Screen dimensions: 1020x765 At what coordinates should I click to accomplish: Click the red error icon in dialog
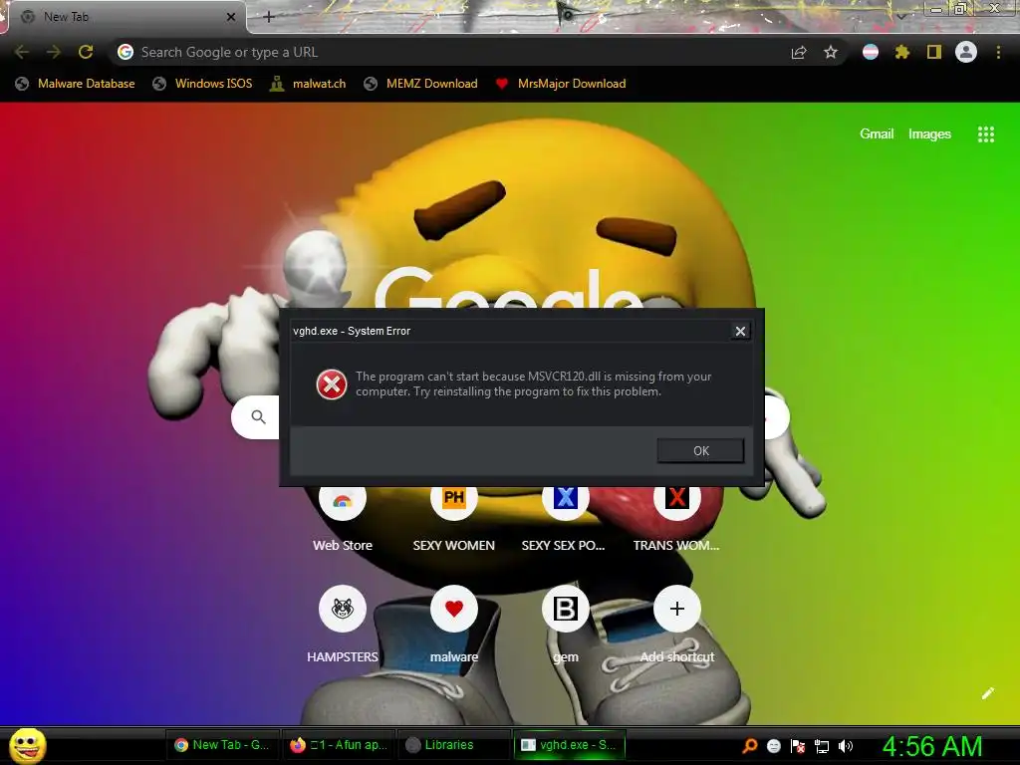[x=331, y=384]
